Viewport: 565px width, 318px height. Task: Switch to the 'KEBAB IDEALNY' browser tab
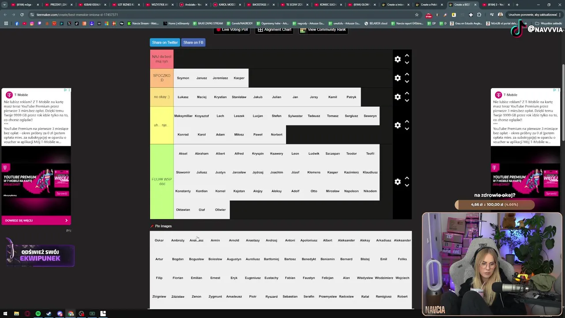coord(92,4)
